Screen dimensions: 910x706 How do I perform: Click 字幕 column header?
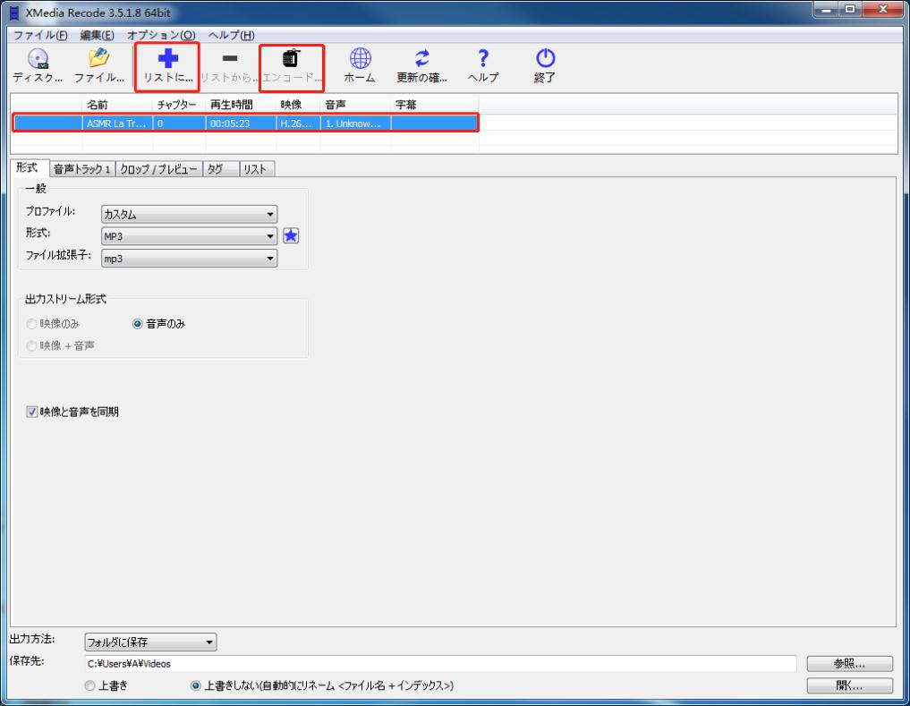pos(435,105)
